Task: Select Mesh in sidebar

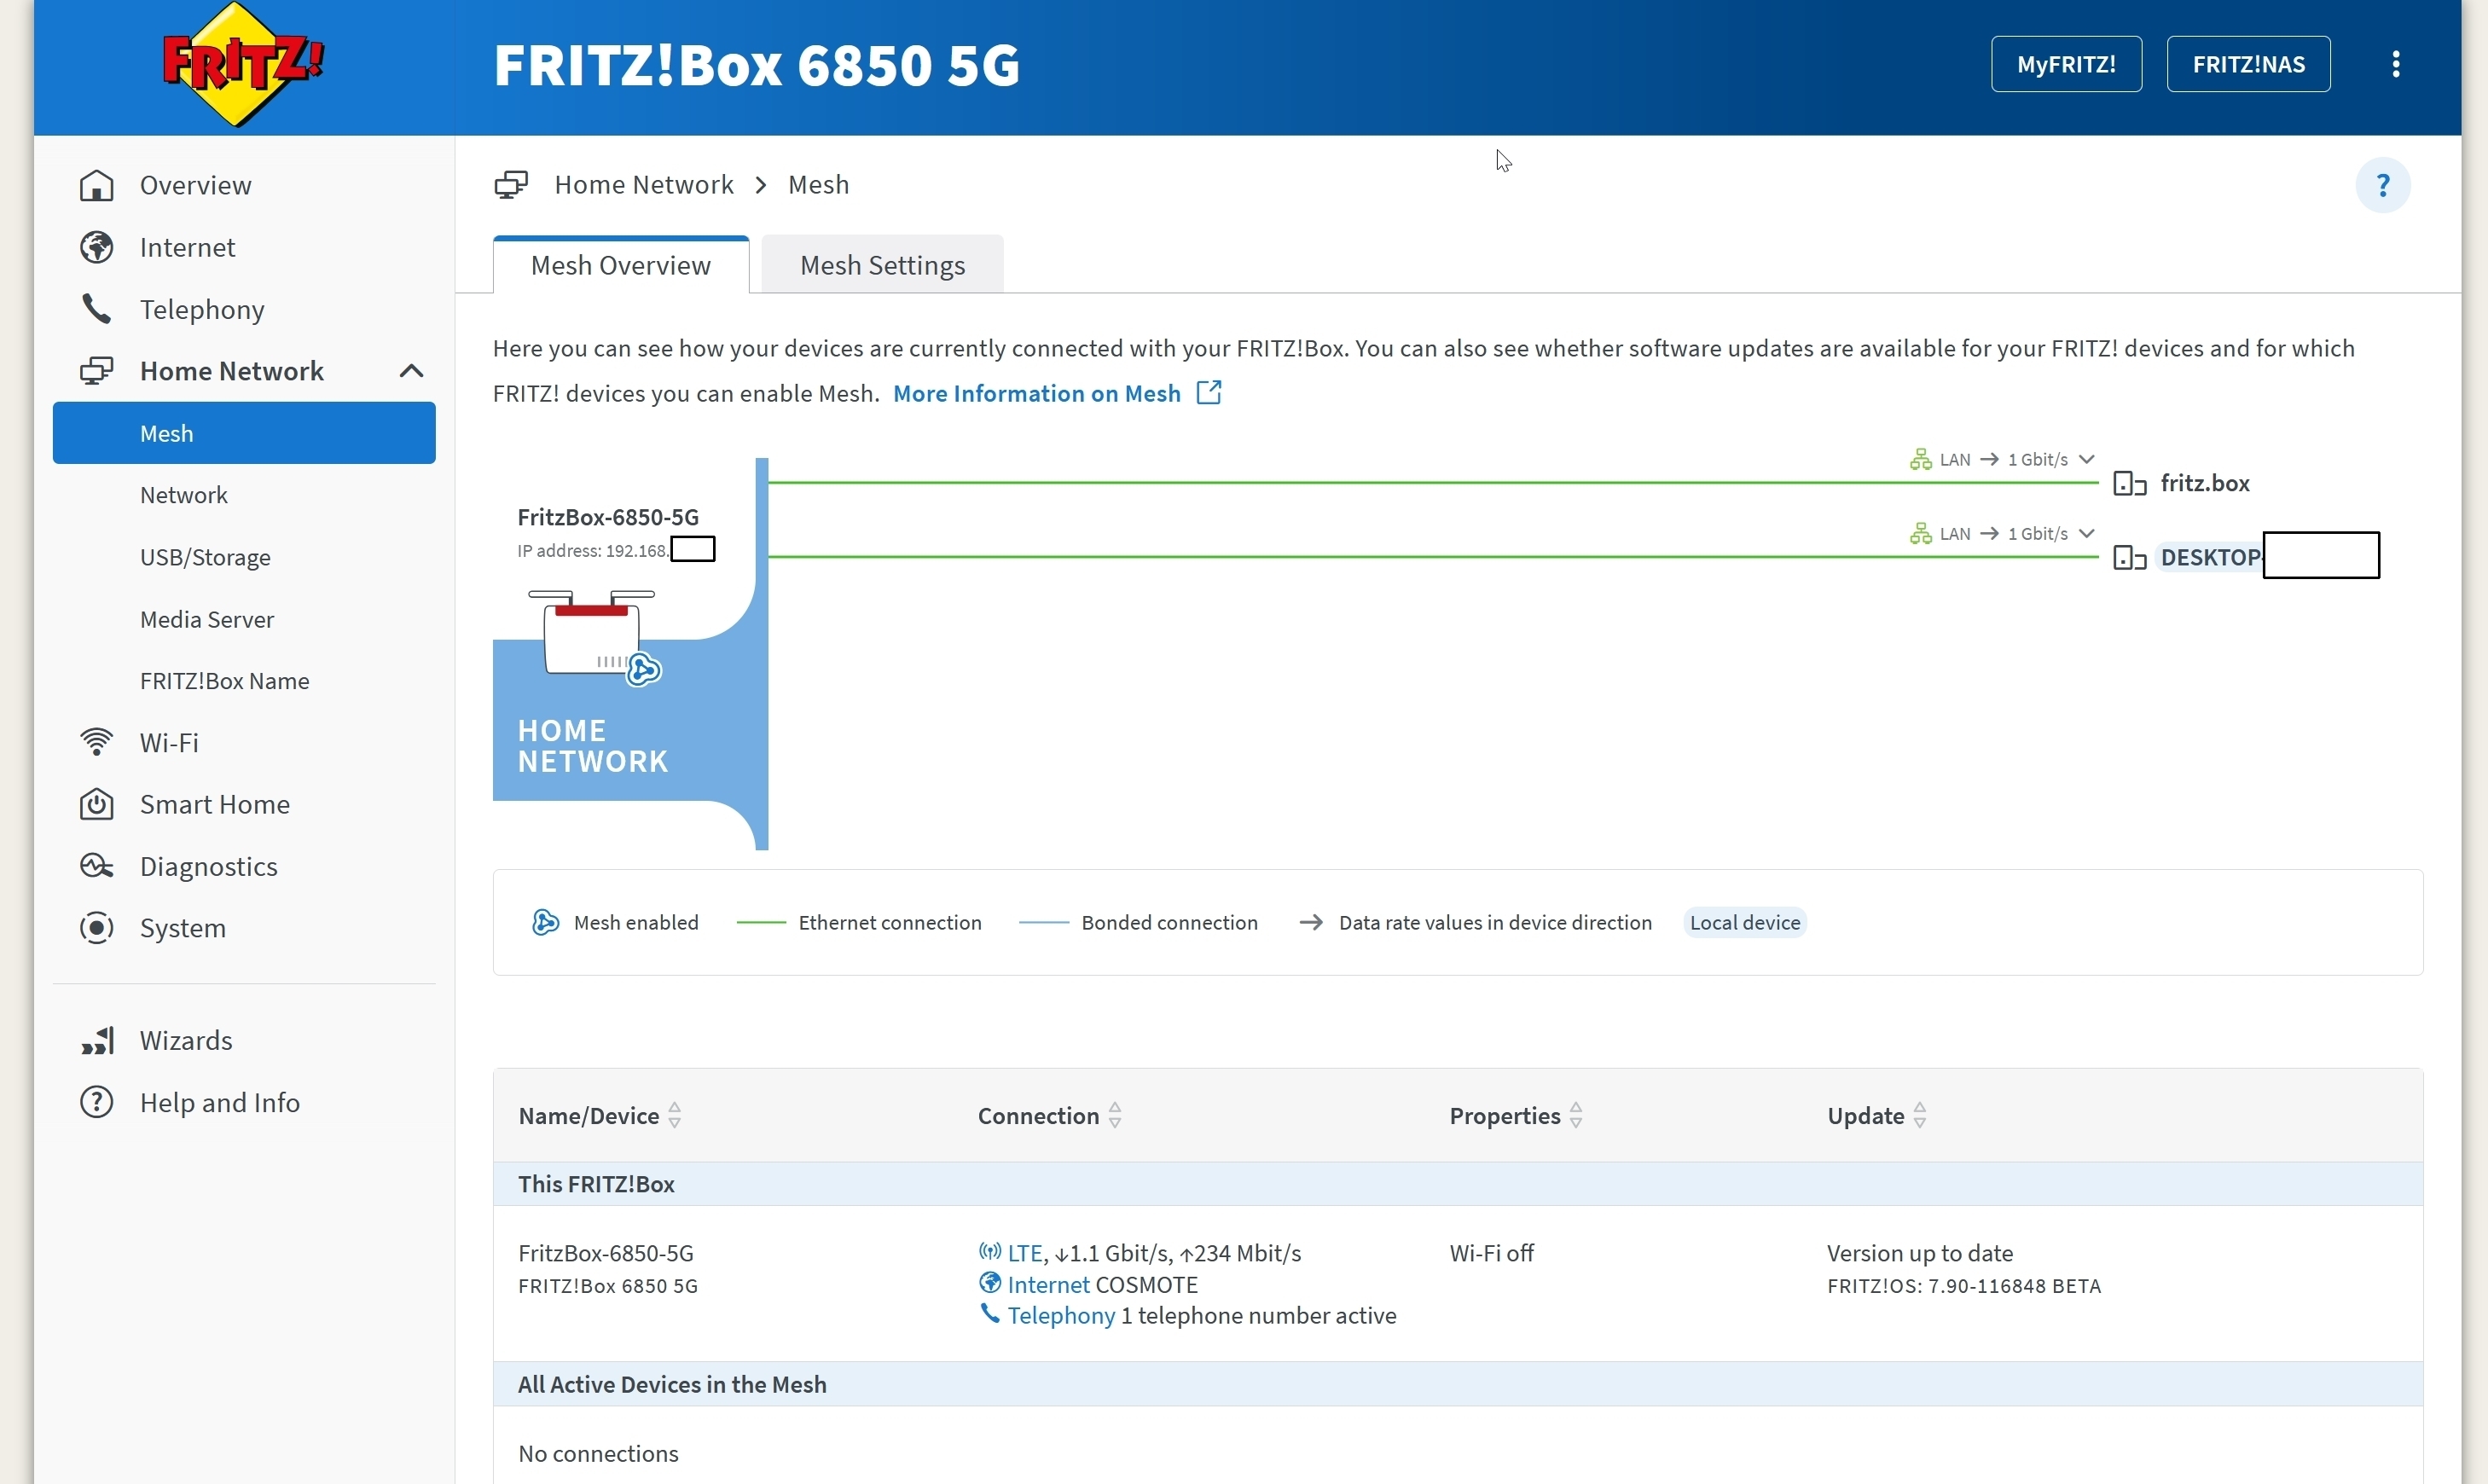Action: coord(244,433)
